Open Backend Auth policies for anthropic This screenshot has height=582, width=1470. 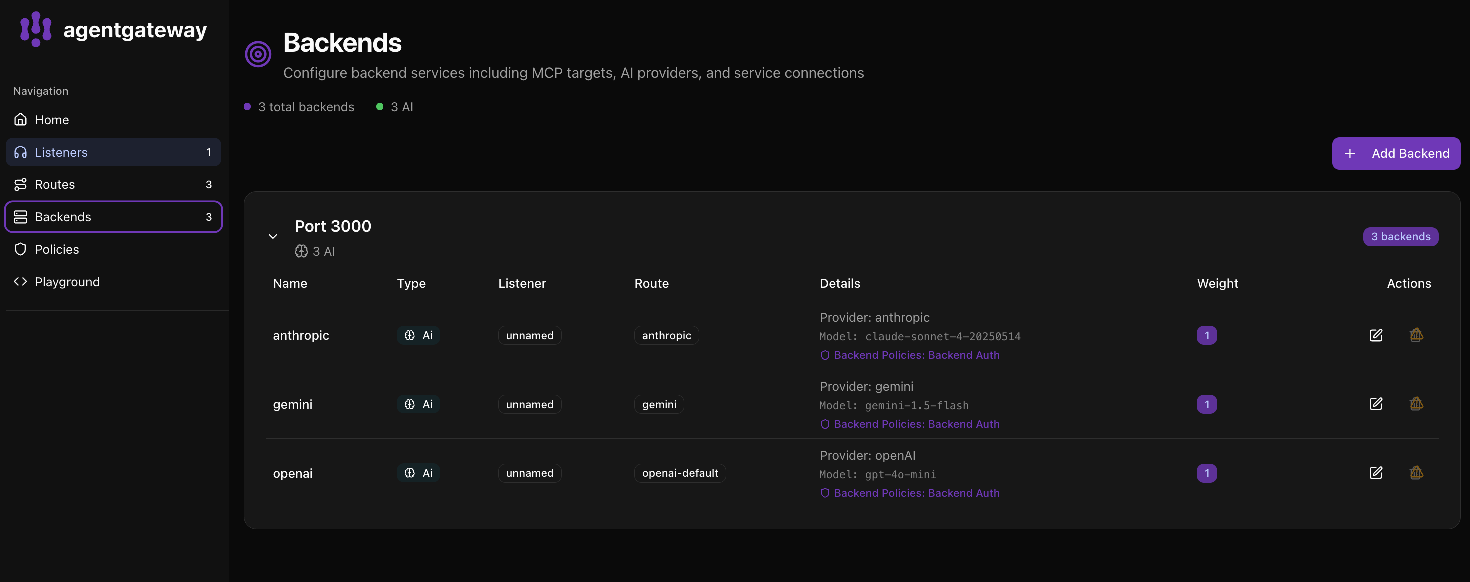[x=916, y=355]
